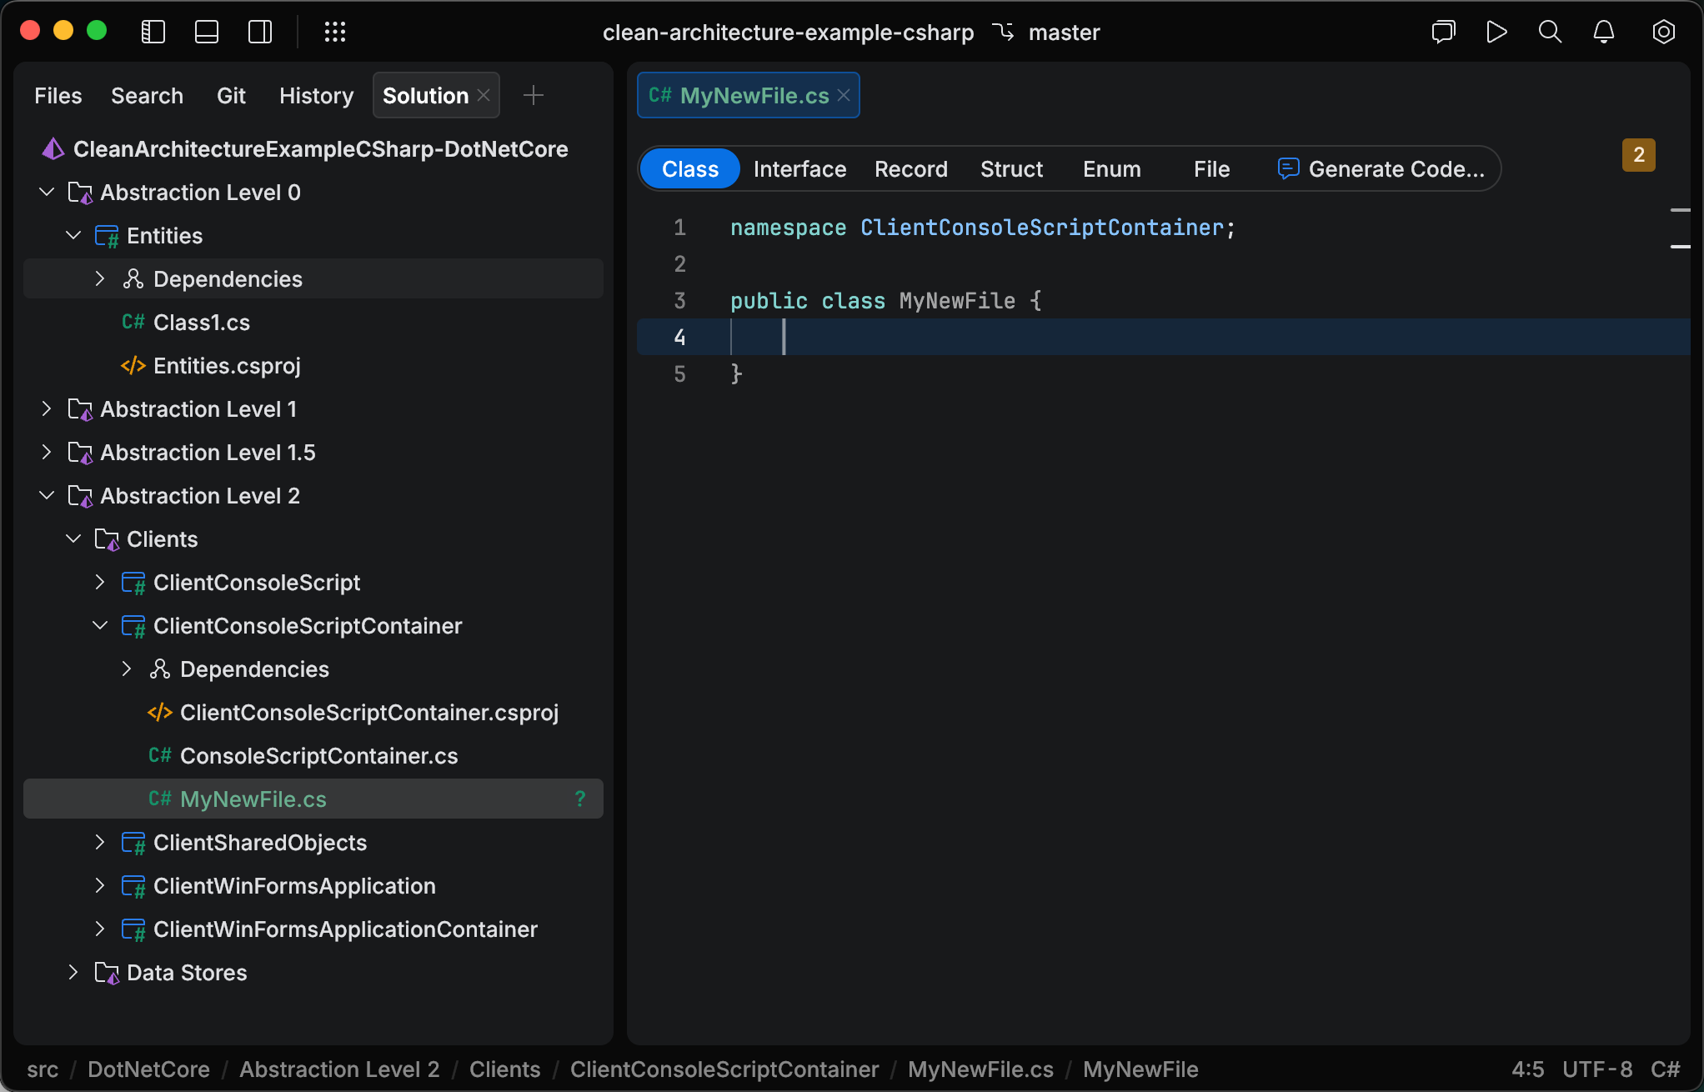Expand Abstraction Level 1
The height and width of the screenshot is (1092, 1704).
pos(47,408)
